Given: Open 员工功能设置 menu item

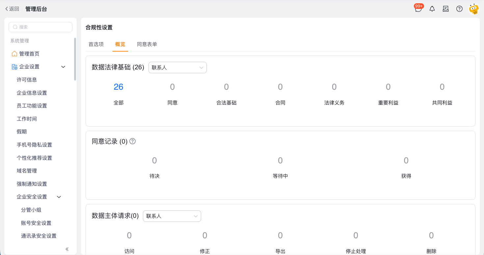Looking at the screenshot, I should [32, 106].
